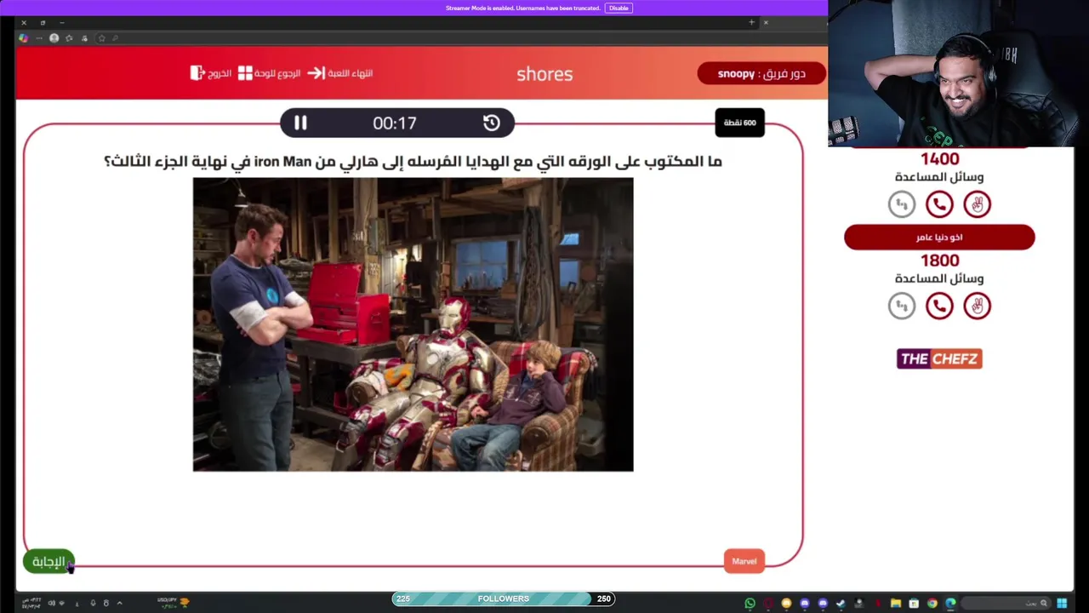Click الرجوع للوحة to return to the board
Image resolution: width=1089 pixels, height=613 pixels.
(x=277, y=73)
